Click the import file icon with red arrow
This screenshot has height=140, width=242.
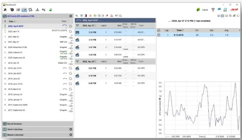pyautogui.click(x=90, y=16)
